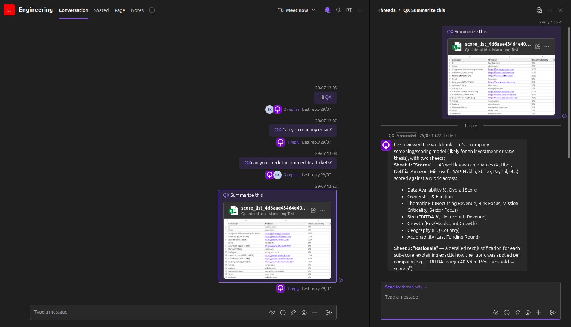
Task: Toggle the channel side panel icon
Action: tap(349, 10)
